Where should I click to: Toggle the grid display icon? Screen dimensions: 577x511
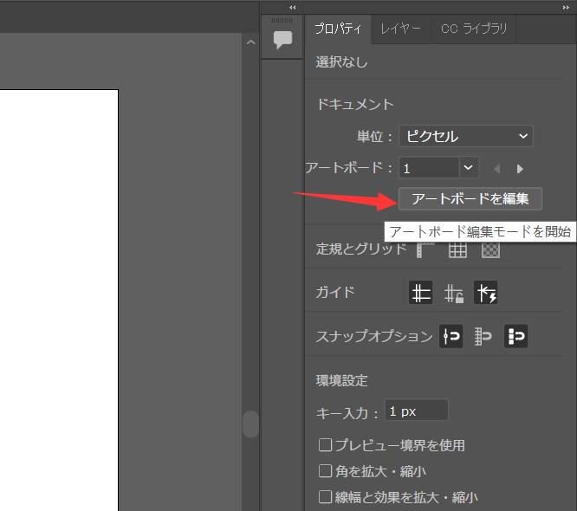click(457, 249)
